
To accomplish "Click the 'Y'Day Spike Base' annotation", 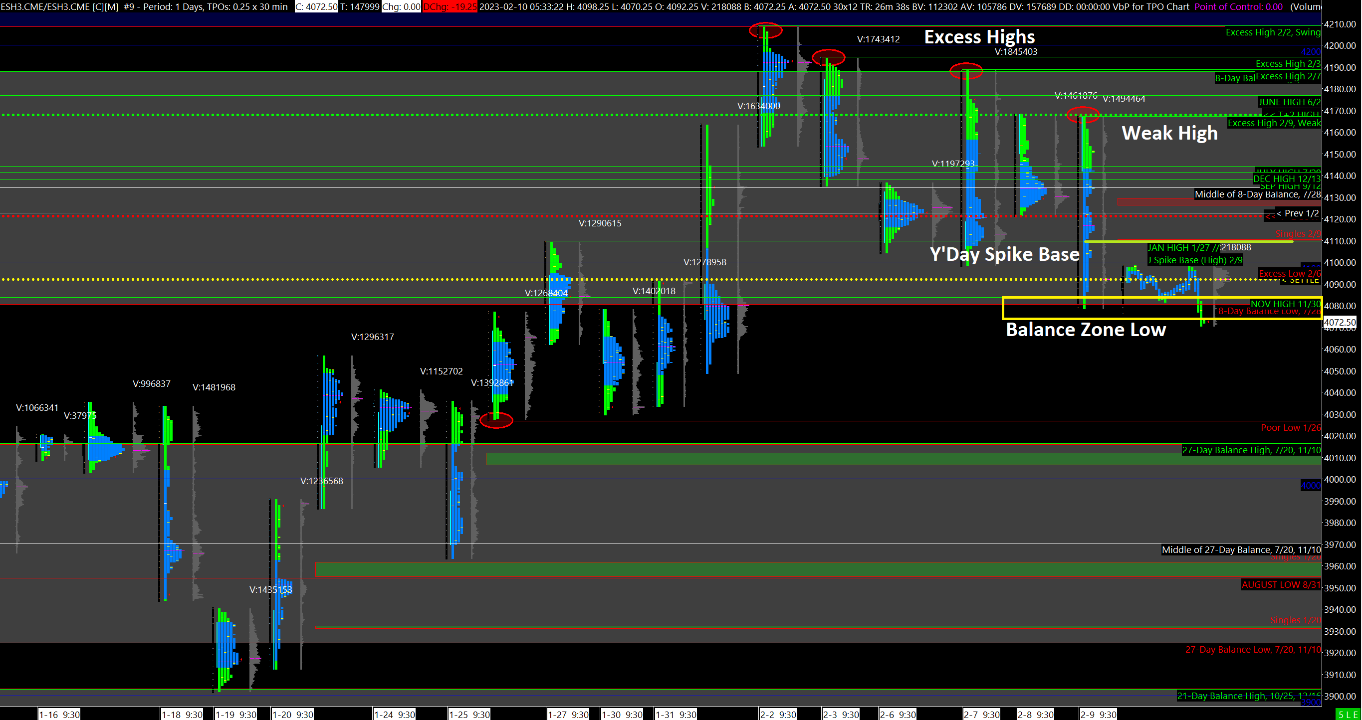I will pos(1004,255).
